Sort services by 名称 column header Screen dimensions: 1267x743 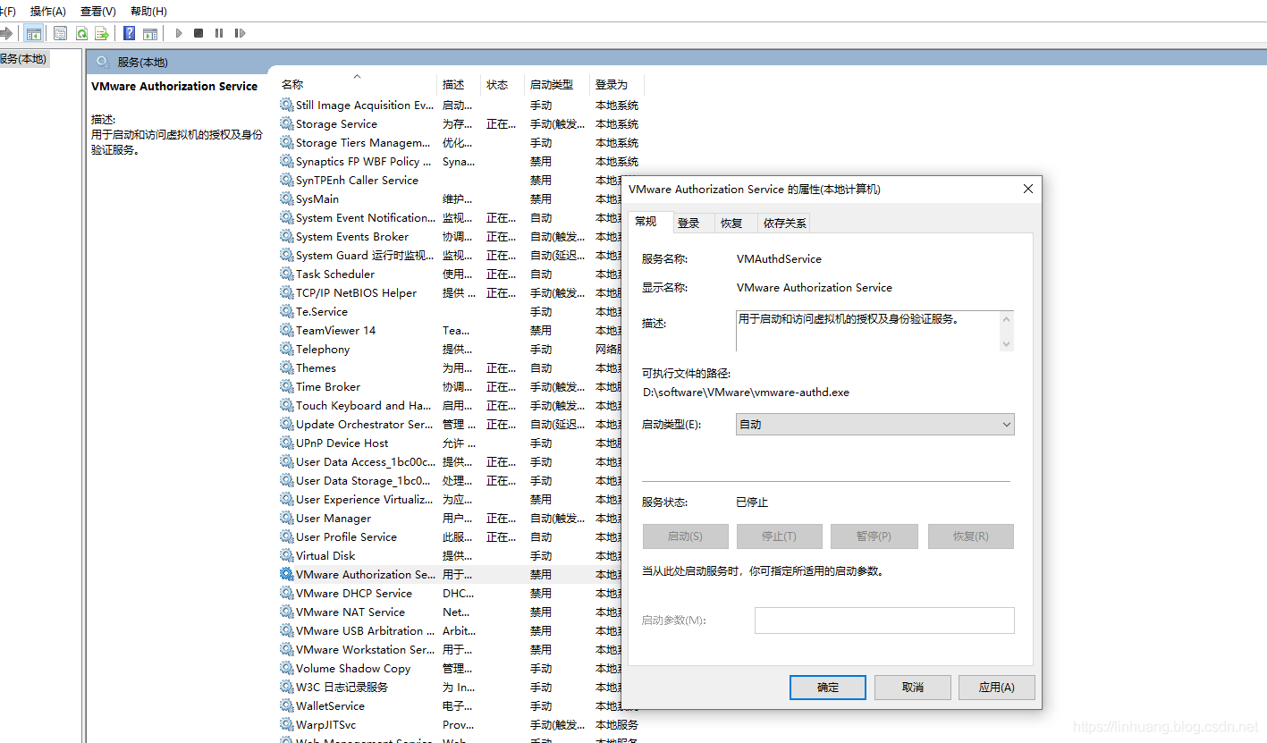(357, 84)
